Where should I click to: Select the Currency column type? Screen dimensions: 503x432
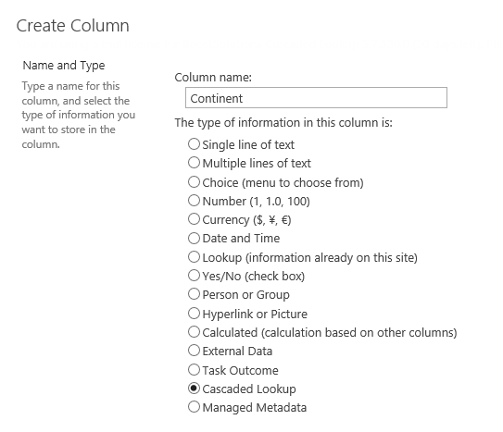pos(194,219)
